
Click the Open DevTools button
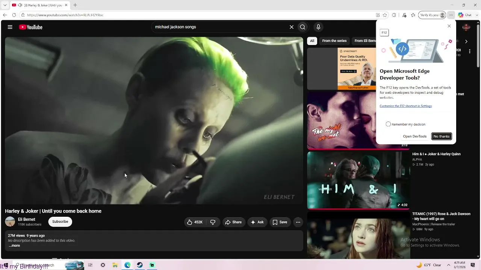point(414,136)
